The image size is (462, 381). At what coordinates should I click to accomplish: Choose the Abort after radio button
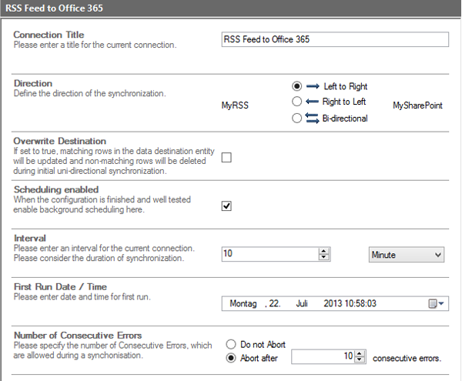pos(230,357)
